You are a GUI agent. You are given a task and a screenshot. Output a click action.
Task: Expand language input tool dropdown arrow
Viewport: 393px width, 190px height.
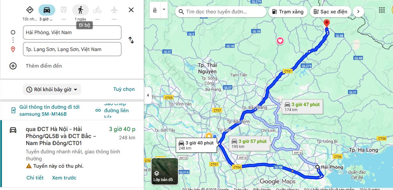click(164, 9)
